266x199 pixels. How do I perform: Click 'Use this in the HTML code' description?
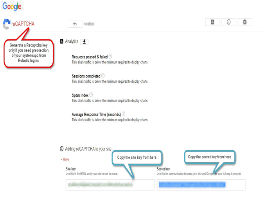pos(92,174)
